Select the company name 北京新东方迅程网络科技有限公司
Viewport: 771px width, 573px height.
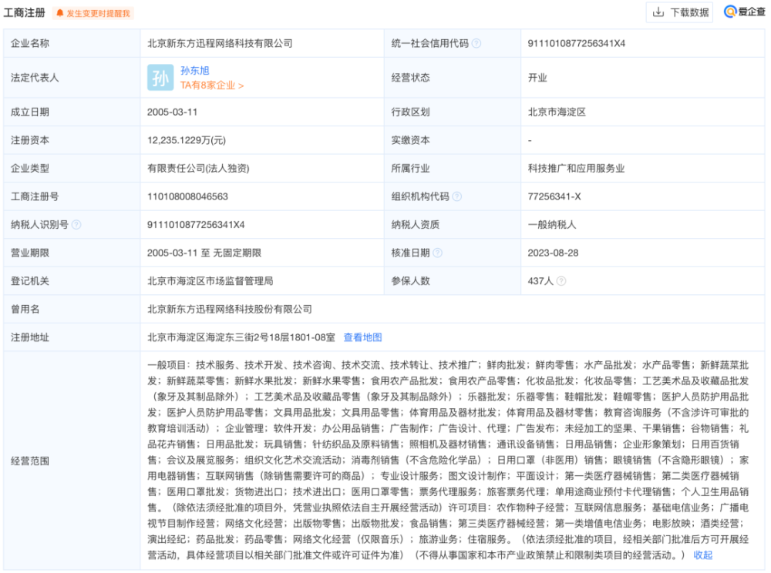(220, 44)
